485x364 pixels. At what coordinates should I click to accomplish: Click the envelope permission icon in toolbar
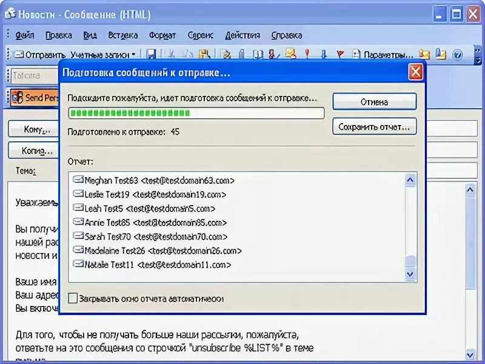click(291, 54)
